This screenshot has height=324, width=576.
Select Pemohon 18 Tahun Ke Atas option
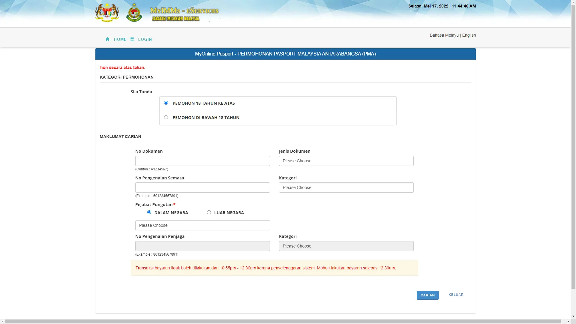click(166, 103)
